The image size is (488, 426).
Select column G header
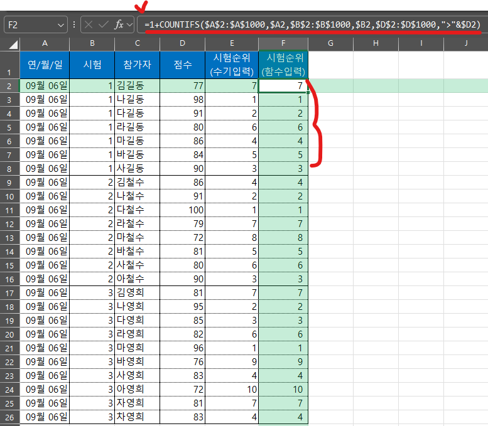click(330, 43)
